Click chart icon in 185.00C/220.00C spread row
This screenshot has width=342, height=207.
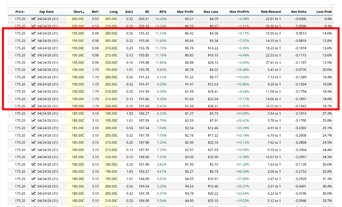coord(33,157)
